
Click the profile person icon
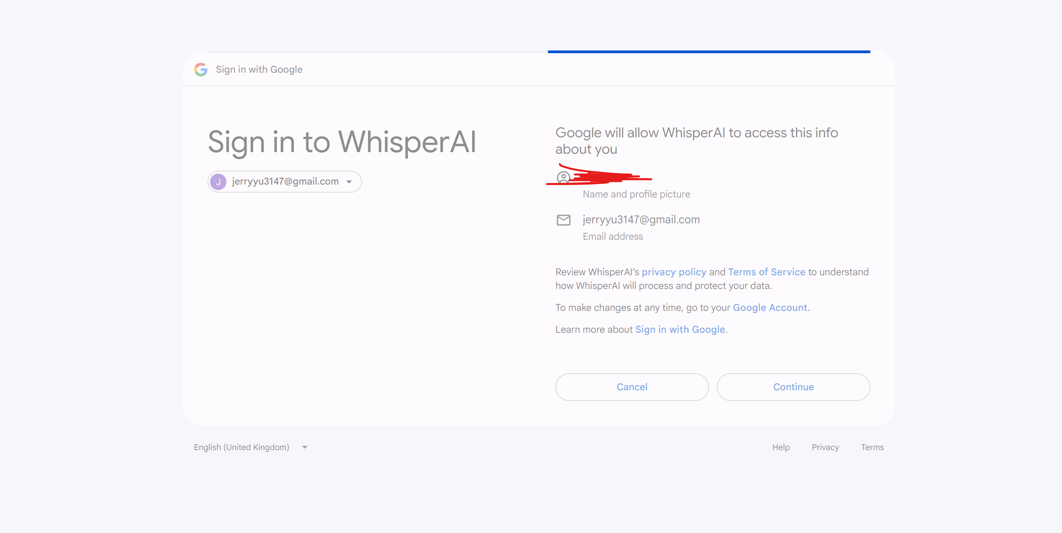(563, 178)
